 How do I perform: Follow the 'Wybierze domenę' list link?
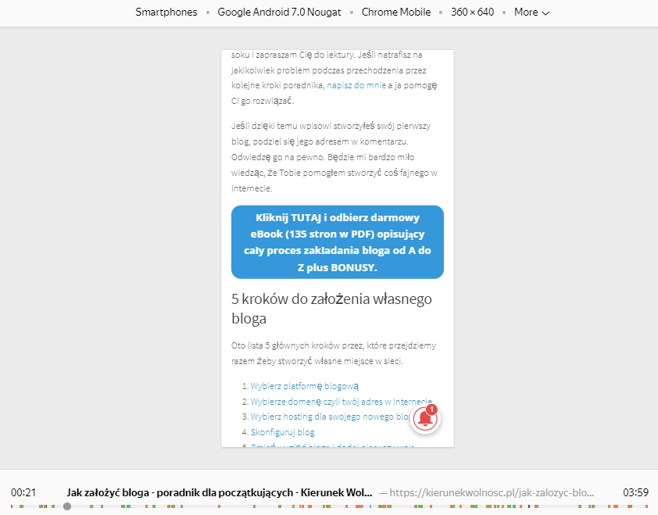[x=341, y=402]
